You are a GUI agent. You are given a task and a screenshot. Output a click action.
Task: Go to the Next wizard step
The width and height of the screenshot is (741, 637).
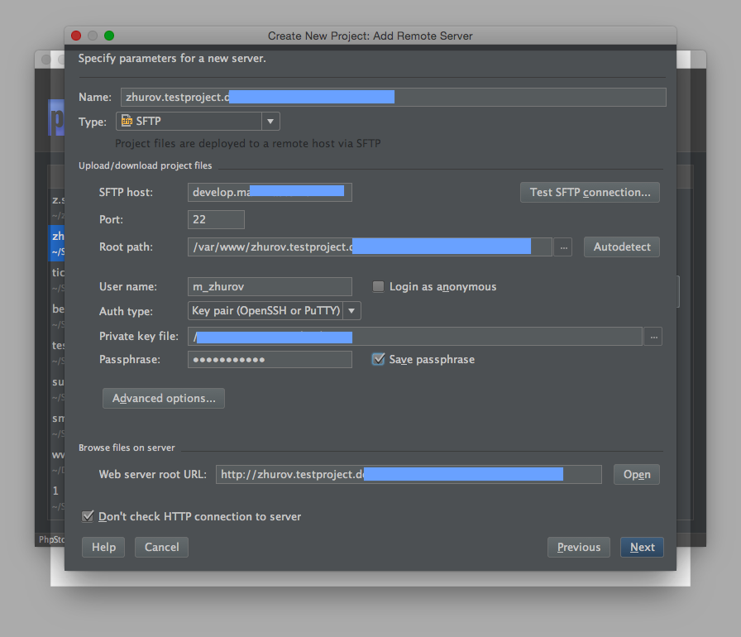(642, 548)
